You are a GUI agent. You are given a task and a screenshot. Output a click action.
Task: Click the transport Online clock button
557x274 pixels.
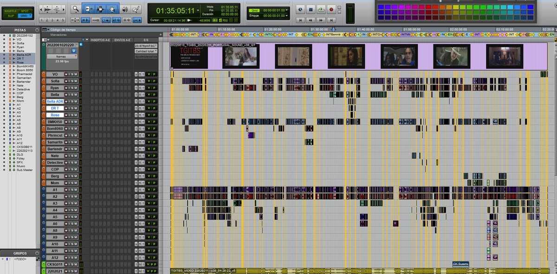300,9
